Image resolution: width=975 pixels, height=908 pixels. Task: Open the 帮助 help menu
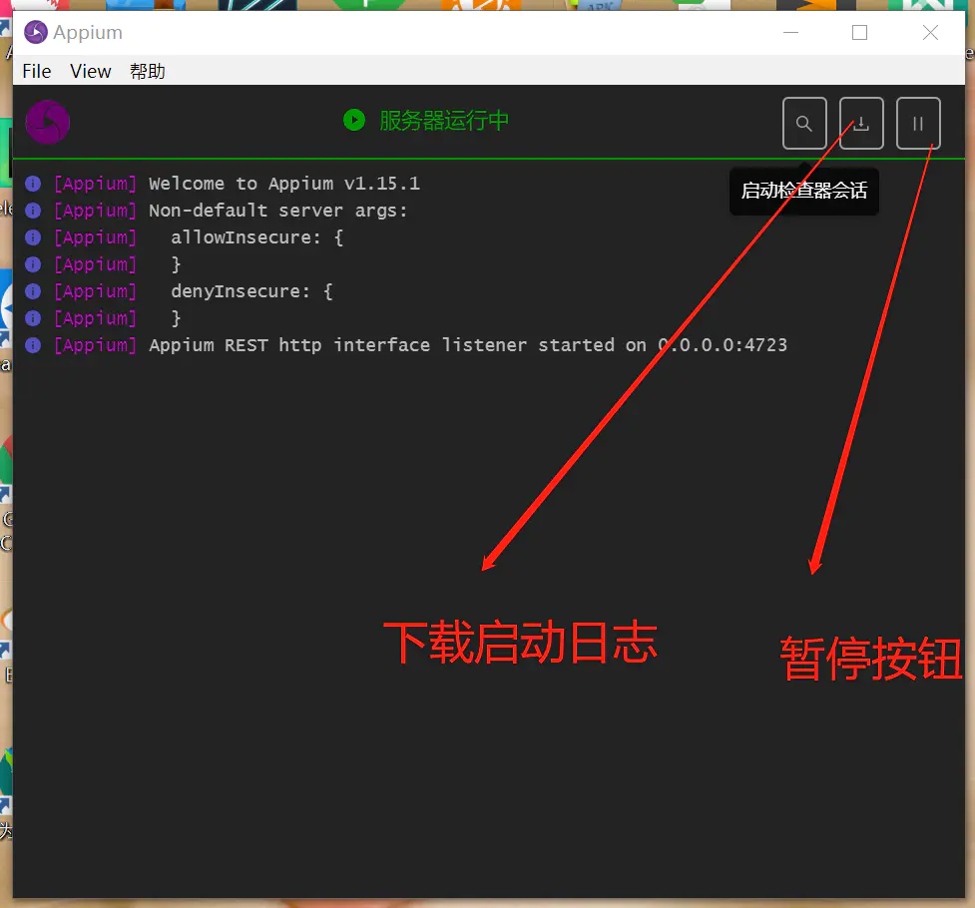pyautogui.click(x=148, y=71)
